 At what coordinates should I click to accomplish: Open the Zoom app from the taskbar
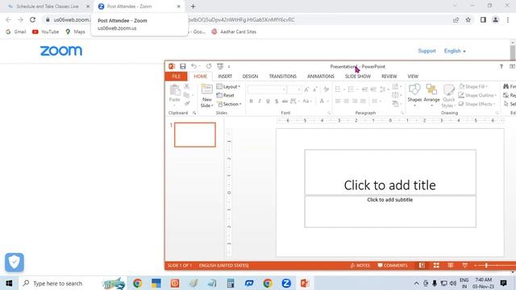(286, 283)
